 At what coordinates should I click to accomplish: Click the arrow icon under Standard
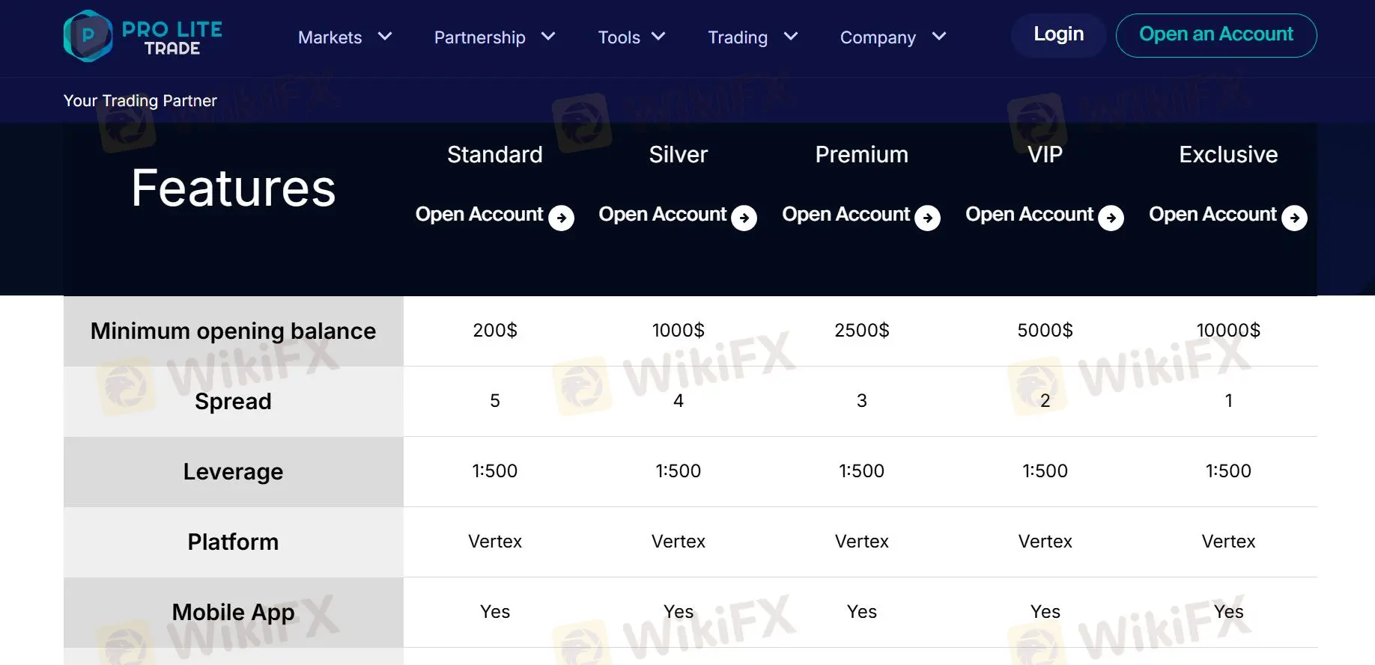(561, 218)
